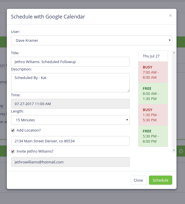
Task: Click the Time field showing 07-27-2017
Action: 70,104
